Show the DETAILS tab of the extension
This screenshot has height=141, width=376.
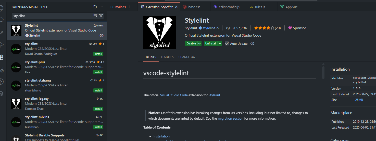point(151,57)
